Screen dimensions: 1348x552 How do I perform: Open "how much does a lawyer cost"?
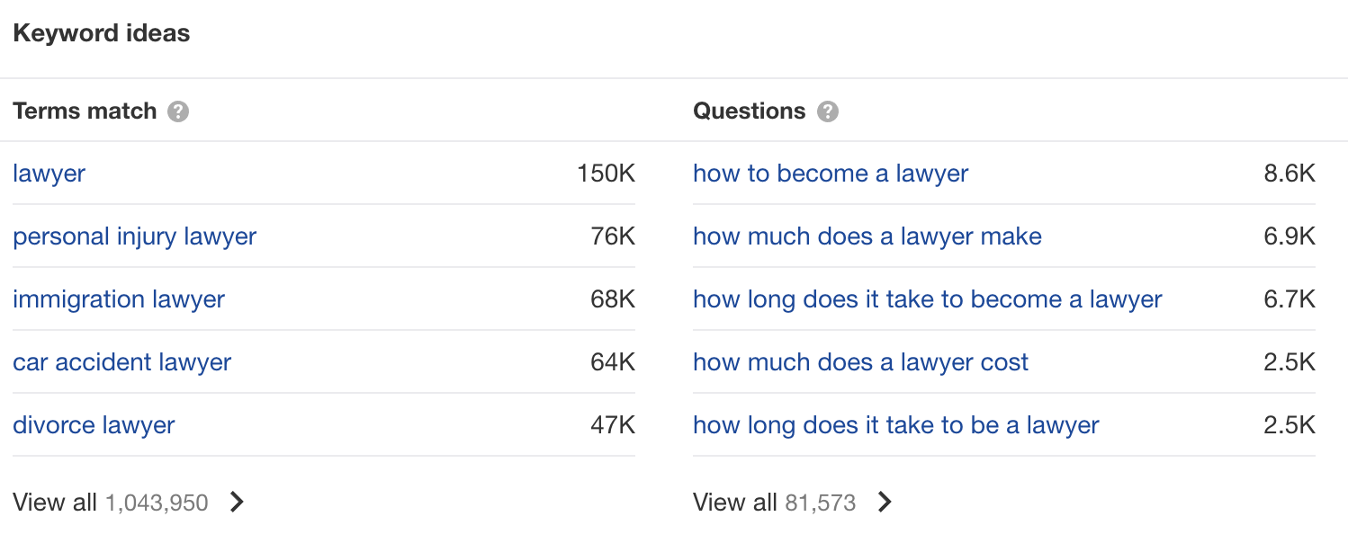[860, 362]
